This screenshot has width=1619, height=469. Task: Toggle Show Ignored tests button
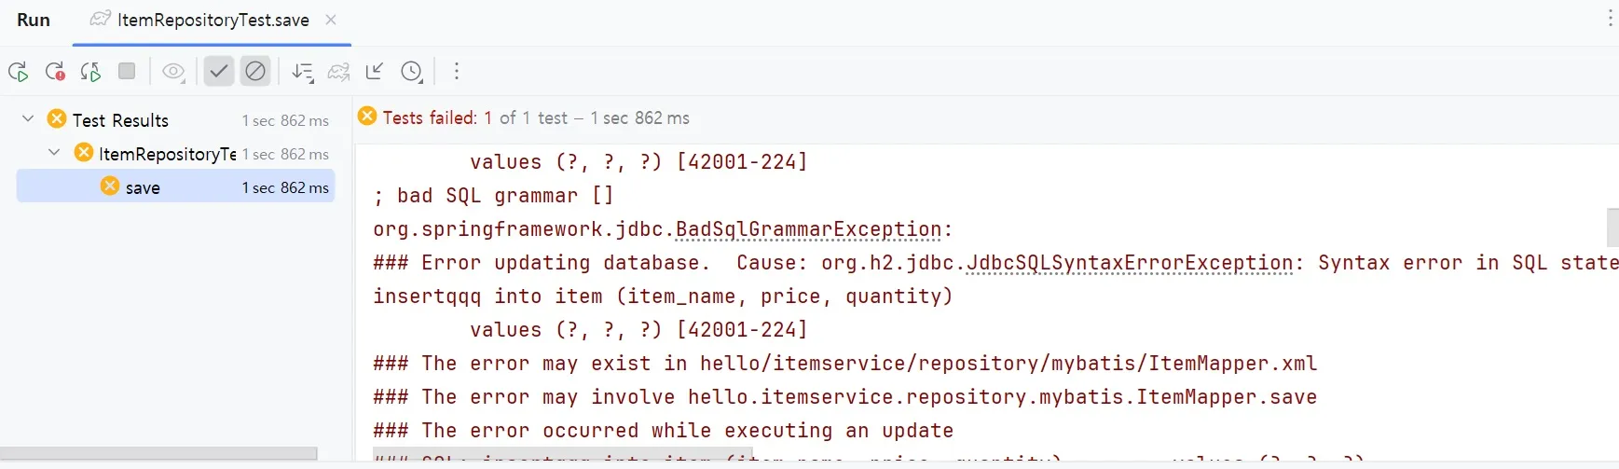point(254,72)
